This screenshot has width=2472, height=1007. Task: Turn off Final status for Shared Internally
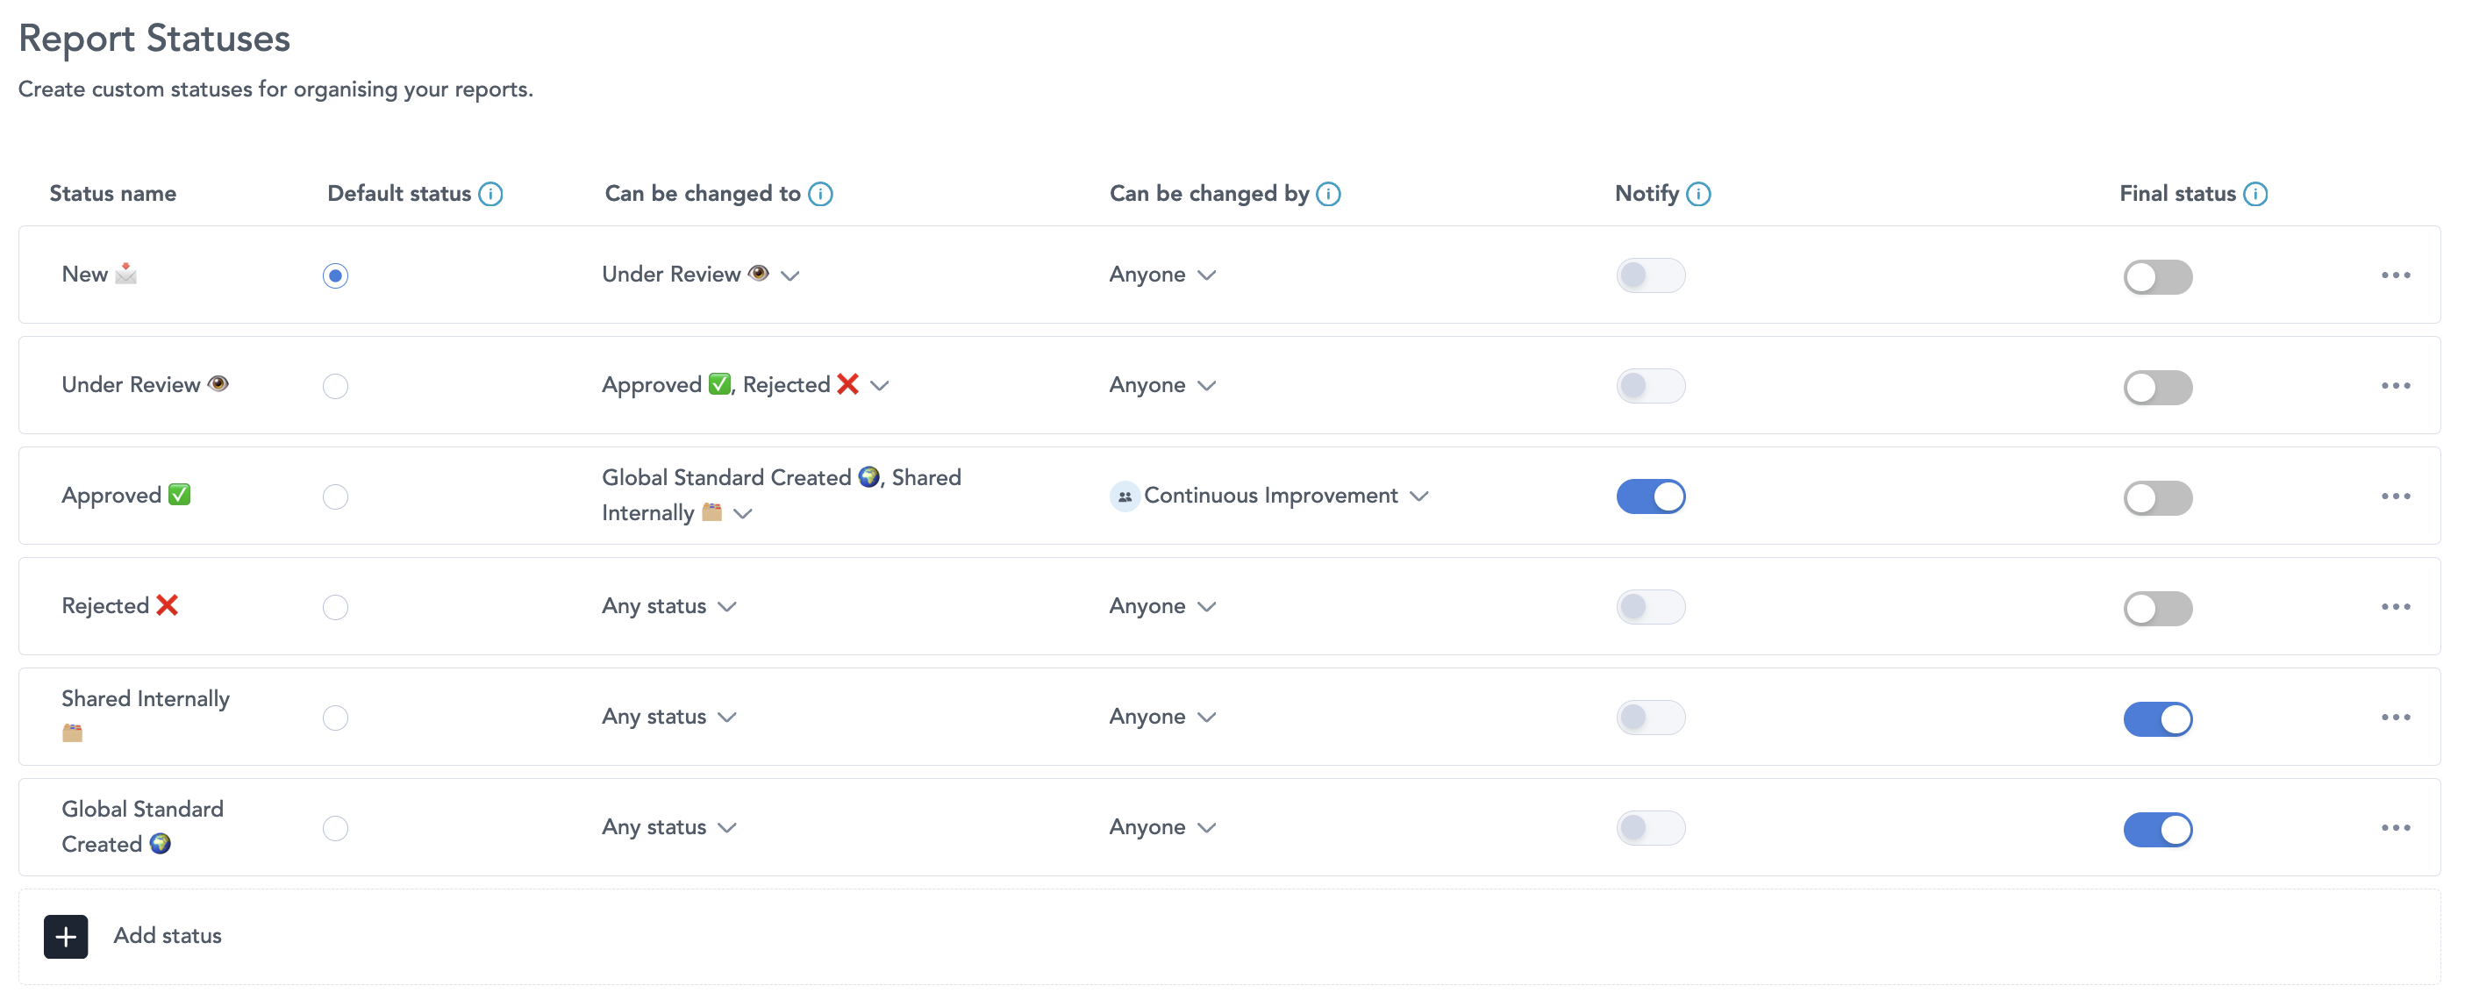pos(2157,719)
